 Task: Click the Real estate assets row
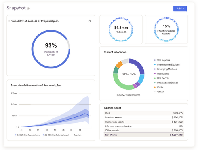coord(144,122)
